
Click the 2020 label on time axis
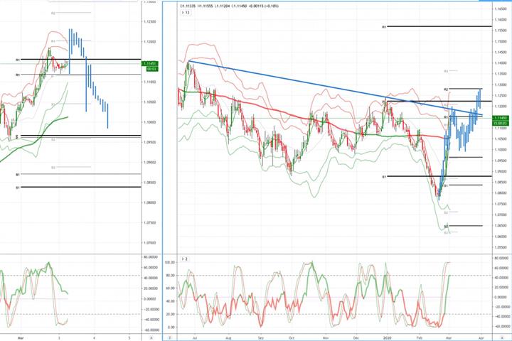388,338
